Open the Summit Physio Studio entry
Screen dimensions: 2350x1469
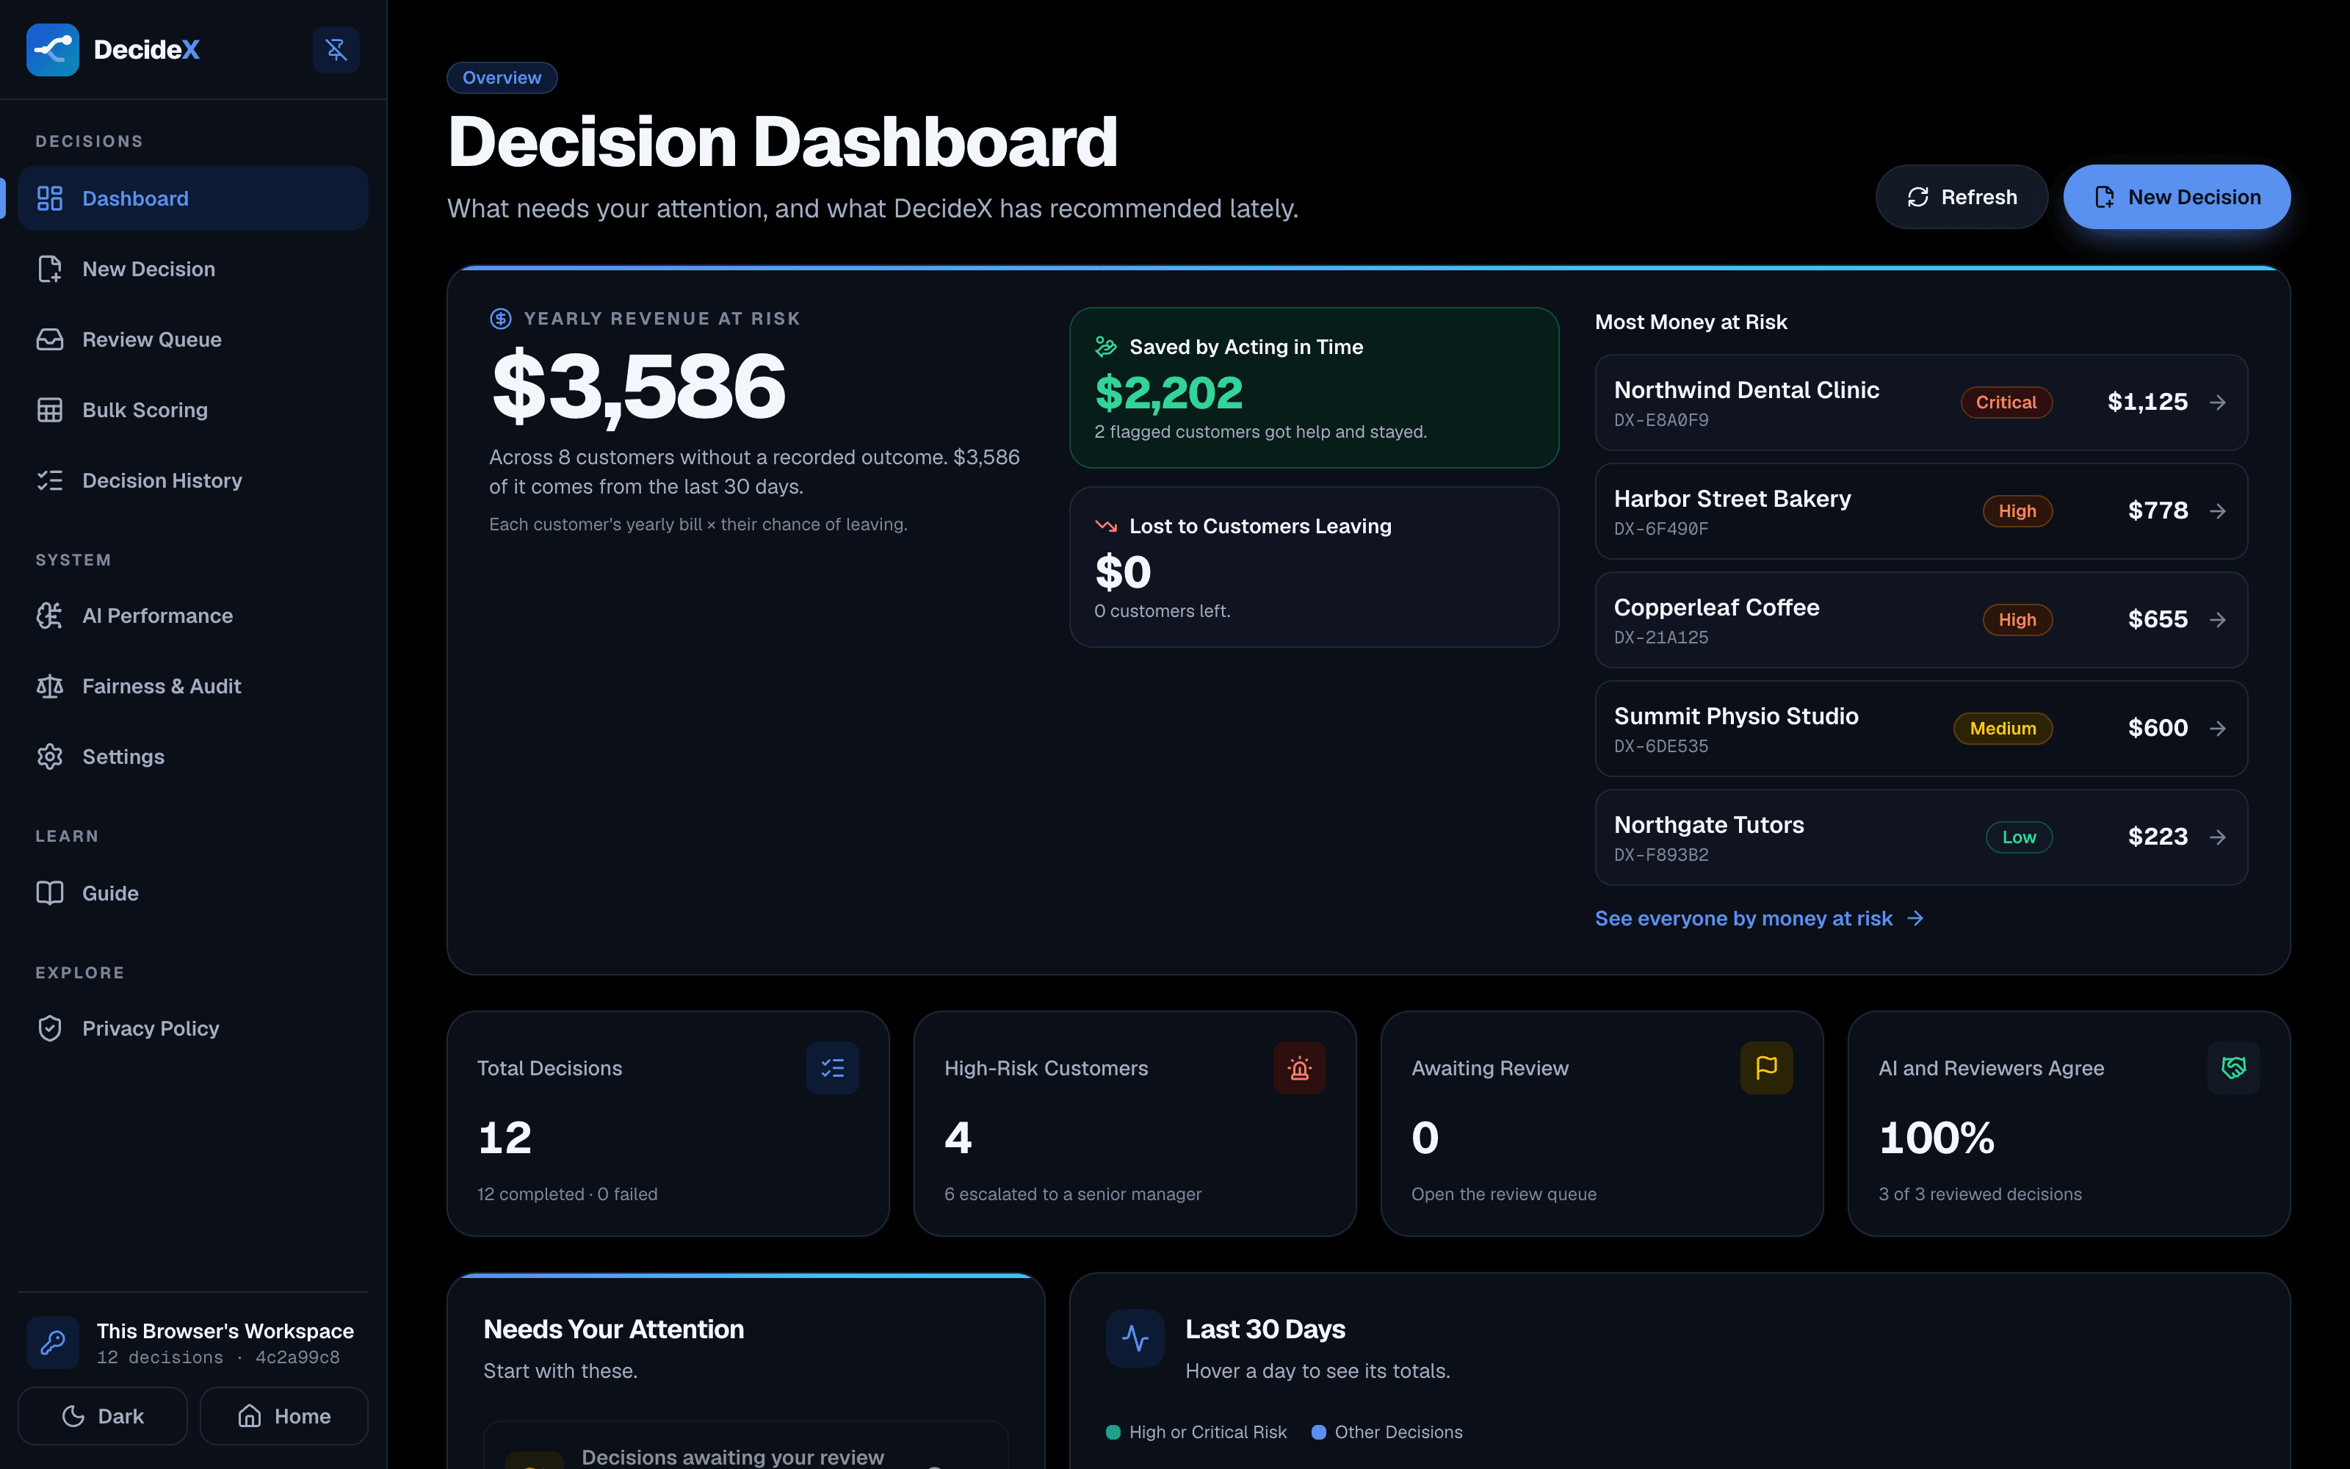tap(1921, 729)
